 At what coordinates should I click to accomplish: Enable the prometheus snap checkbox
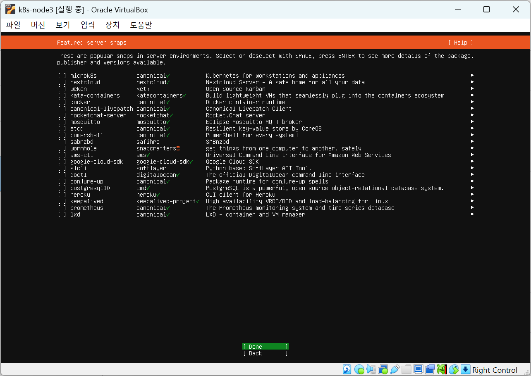62,208
